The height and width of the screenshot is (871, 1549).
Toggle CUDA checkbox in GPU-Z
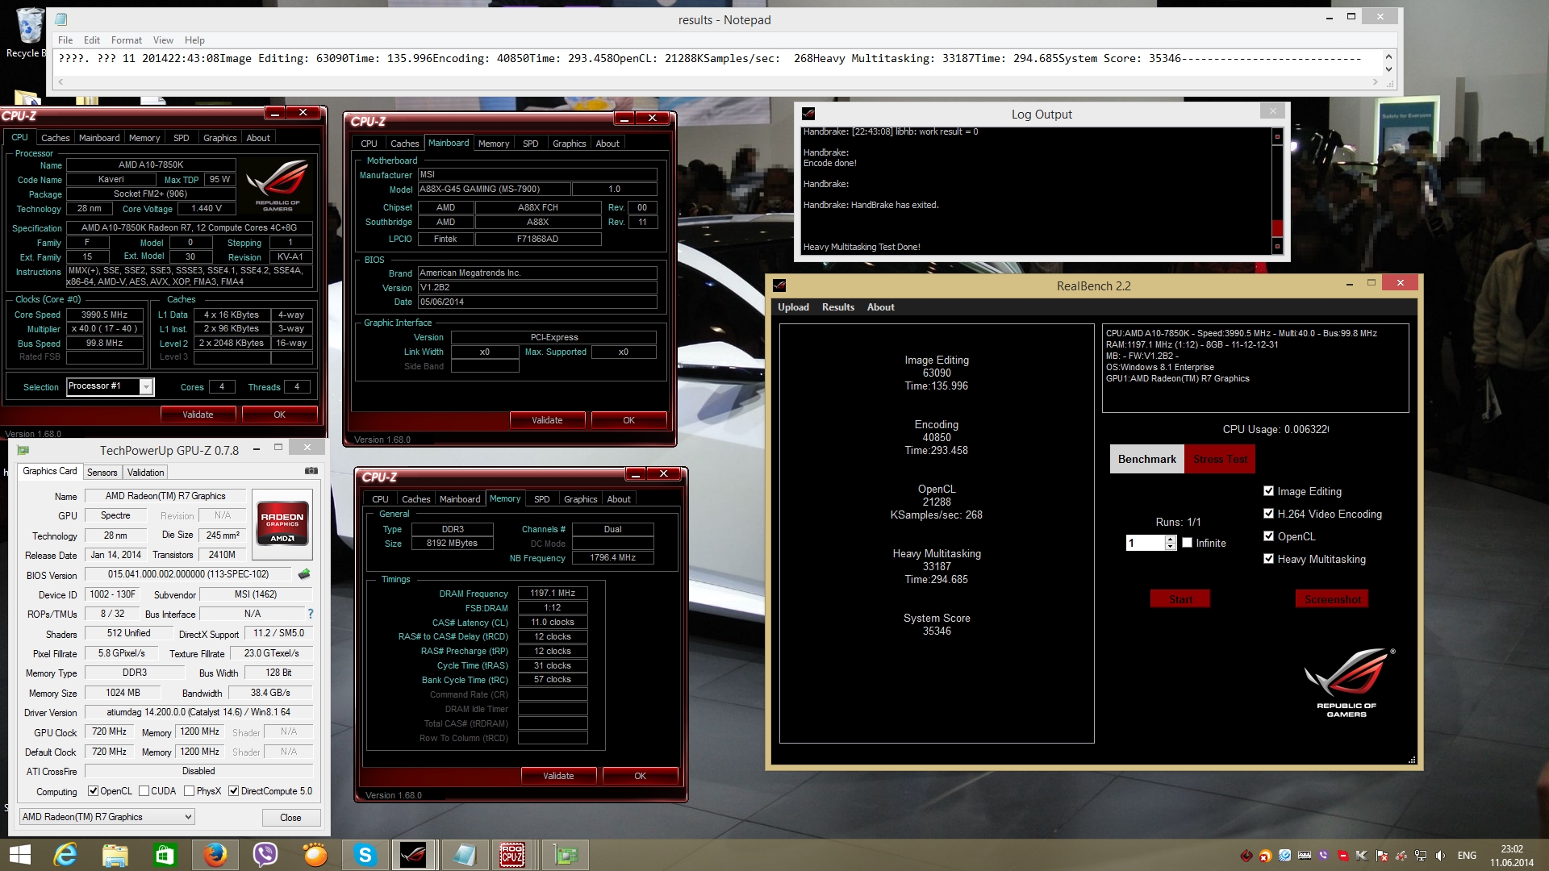[x=144, y=791]
